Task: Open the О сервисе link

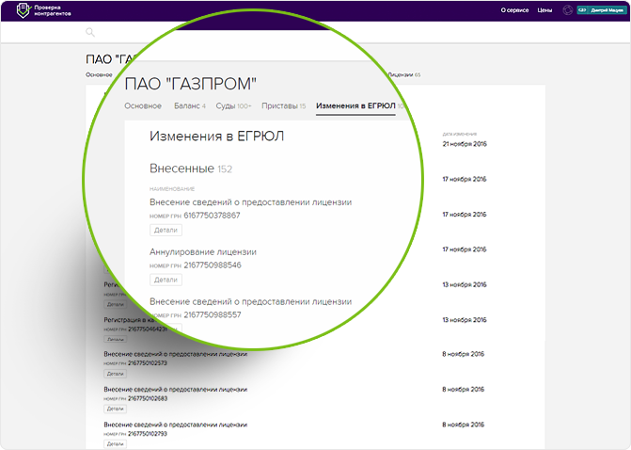Action: pos(514,10)
